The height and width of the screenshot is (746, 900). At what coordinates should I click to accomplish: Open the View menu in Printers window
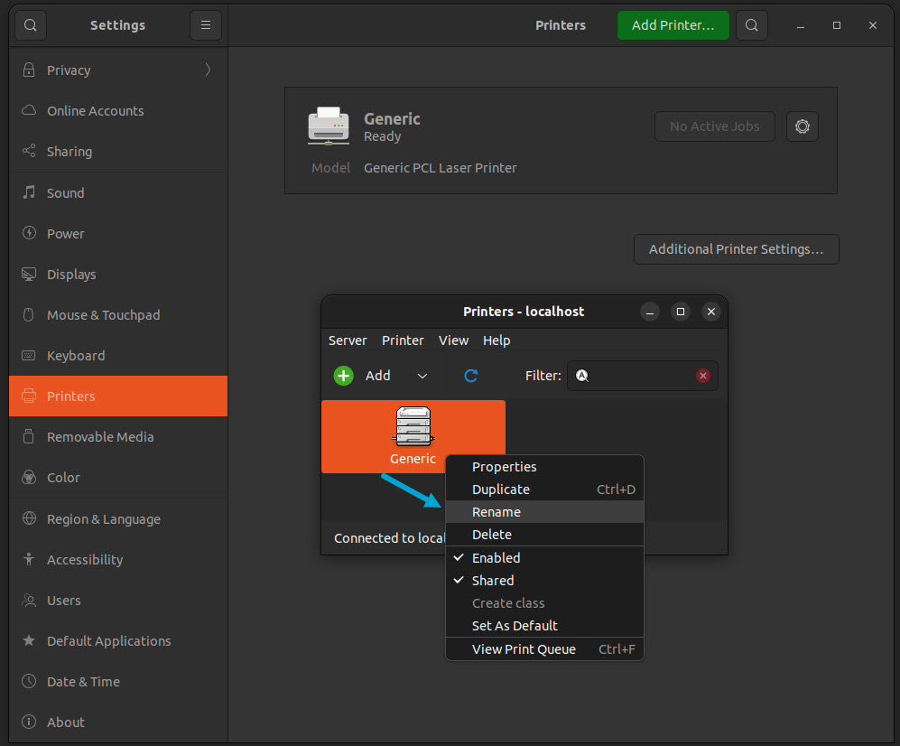coord(453,340)
